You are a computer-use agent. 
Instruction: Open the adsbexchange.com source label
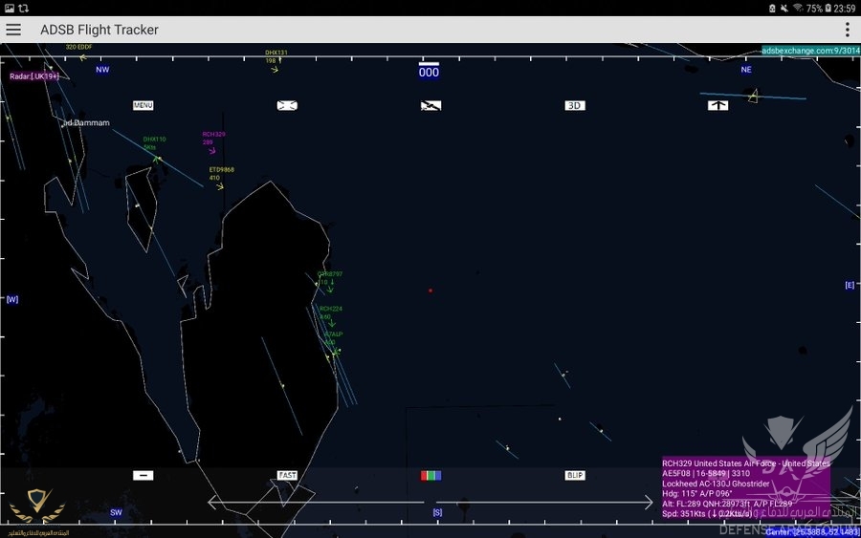point(809,50)
